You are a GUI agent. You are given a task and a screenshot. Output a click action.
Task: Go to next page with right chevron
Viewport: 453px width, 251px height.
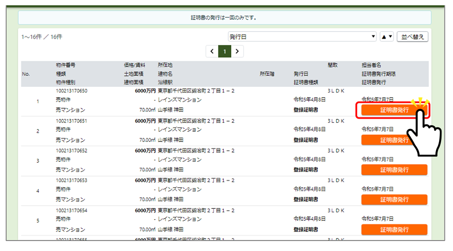237,51
